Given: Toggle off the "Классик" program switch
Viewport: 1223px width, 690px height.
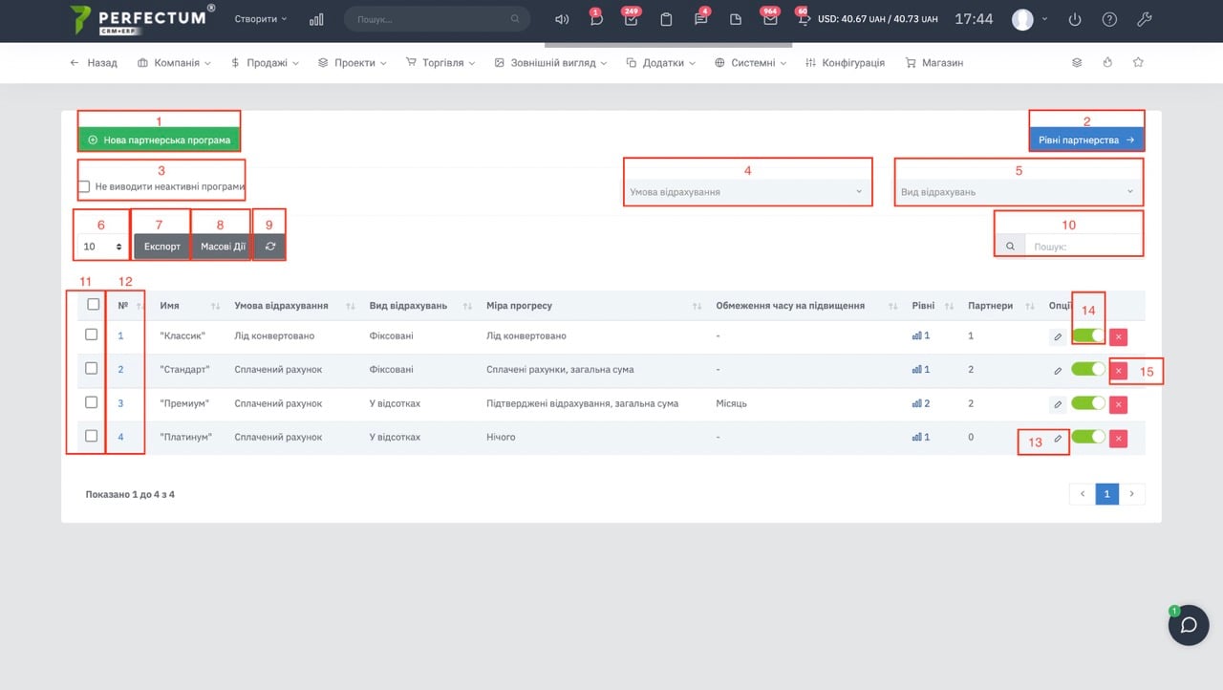Looking at the screenshot, I should 1087,335.
